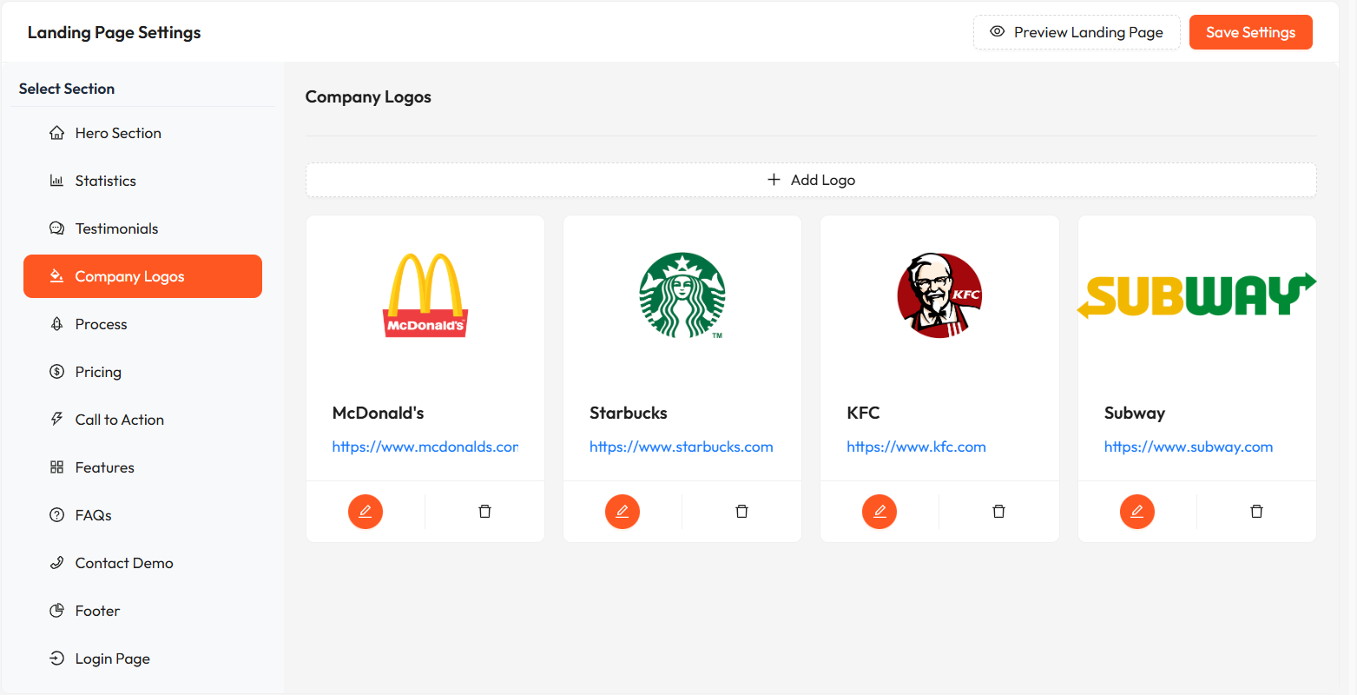The width and height of the screenshot is (1357, 695).
Task: Click the KFC logo image
Action: point(939,295)
